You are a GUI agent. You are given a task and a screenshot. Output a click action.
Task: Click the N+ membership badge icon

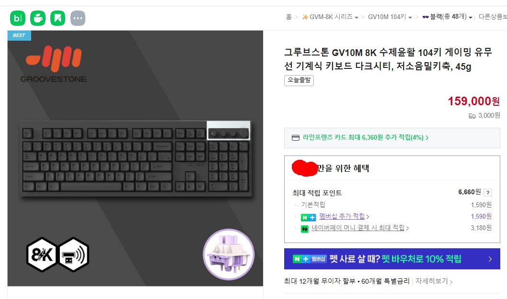tap(309, 217)
